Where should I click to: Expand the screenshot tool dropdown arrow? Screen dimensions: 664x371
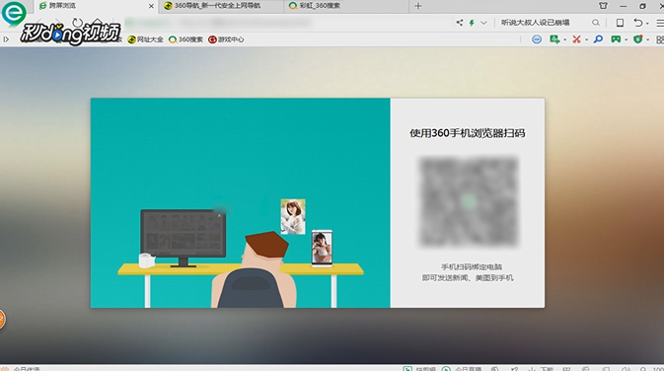point(586,40)
